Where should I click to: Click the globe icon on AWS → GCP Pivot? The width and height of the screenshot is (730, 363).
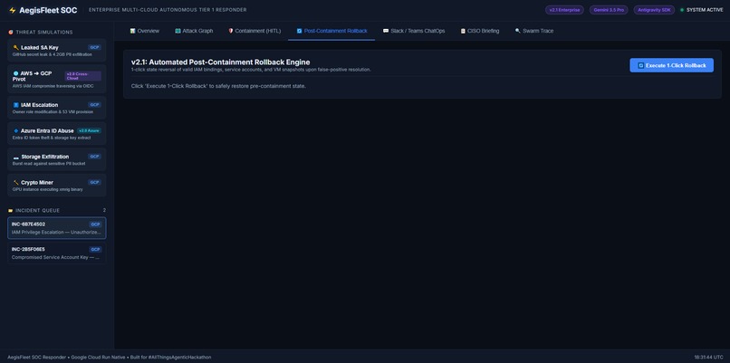(x=15, y=73)
